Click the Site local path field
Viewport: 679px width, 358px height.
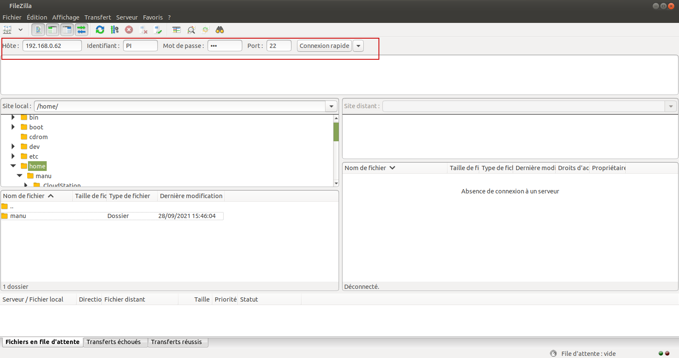coord(180,106)
